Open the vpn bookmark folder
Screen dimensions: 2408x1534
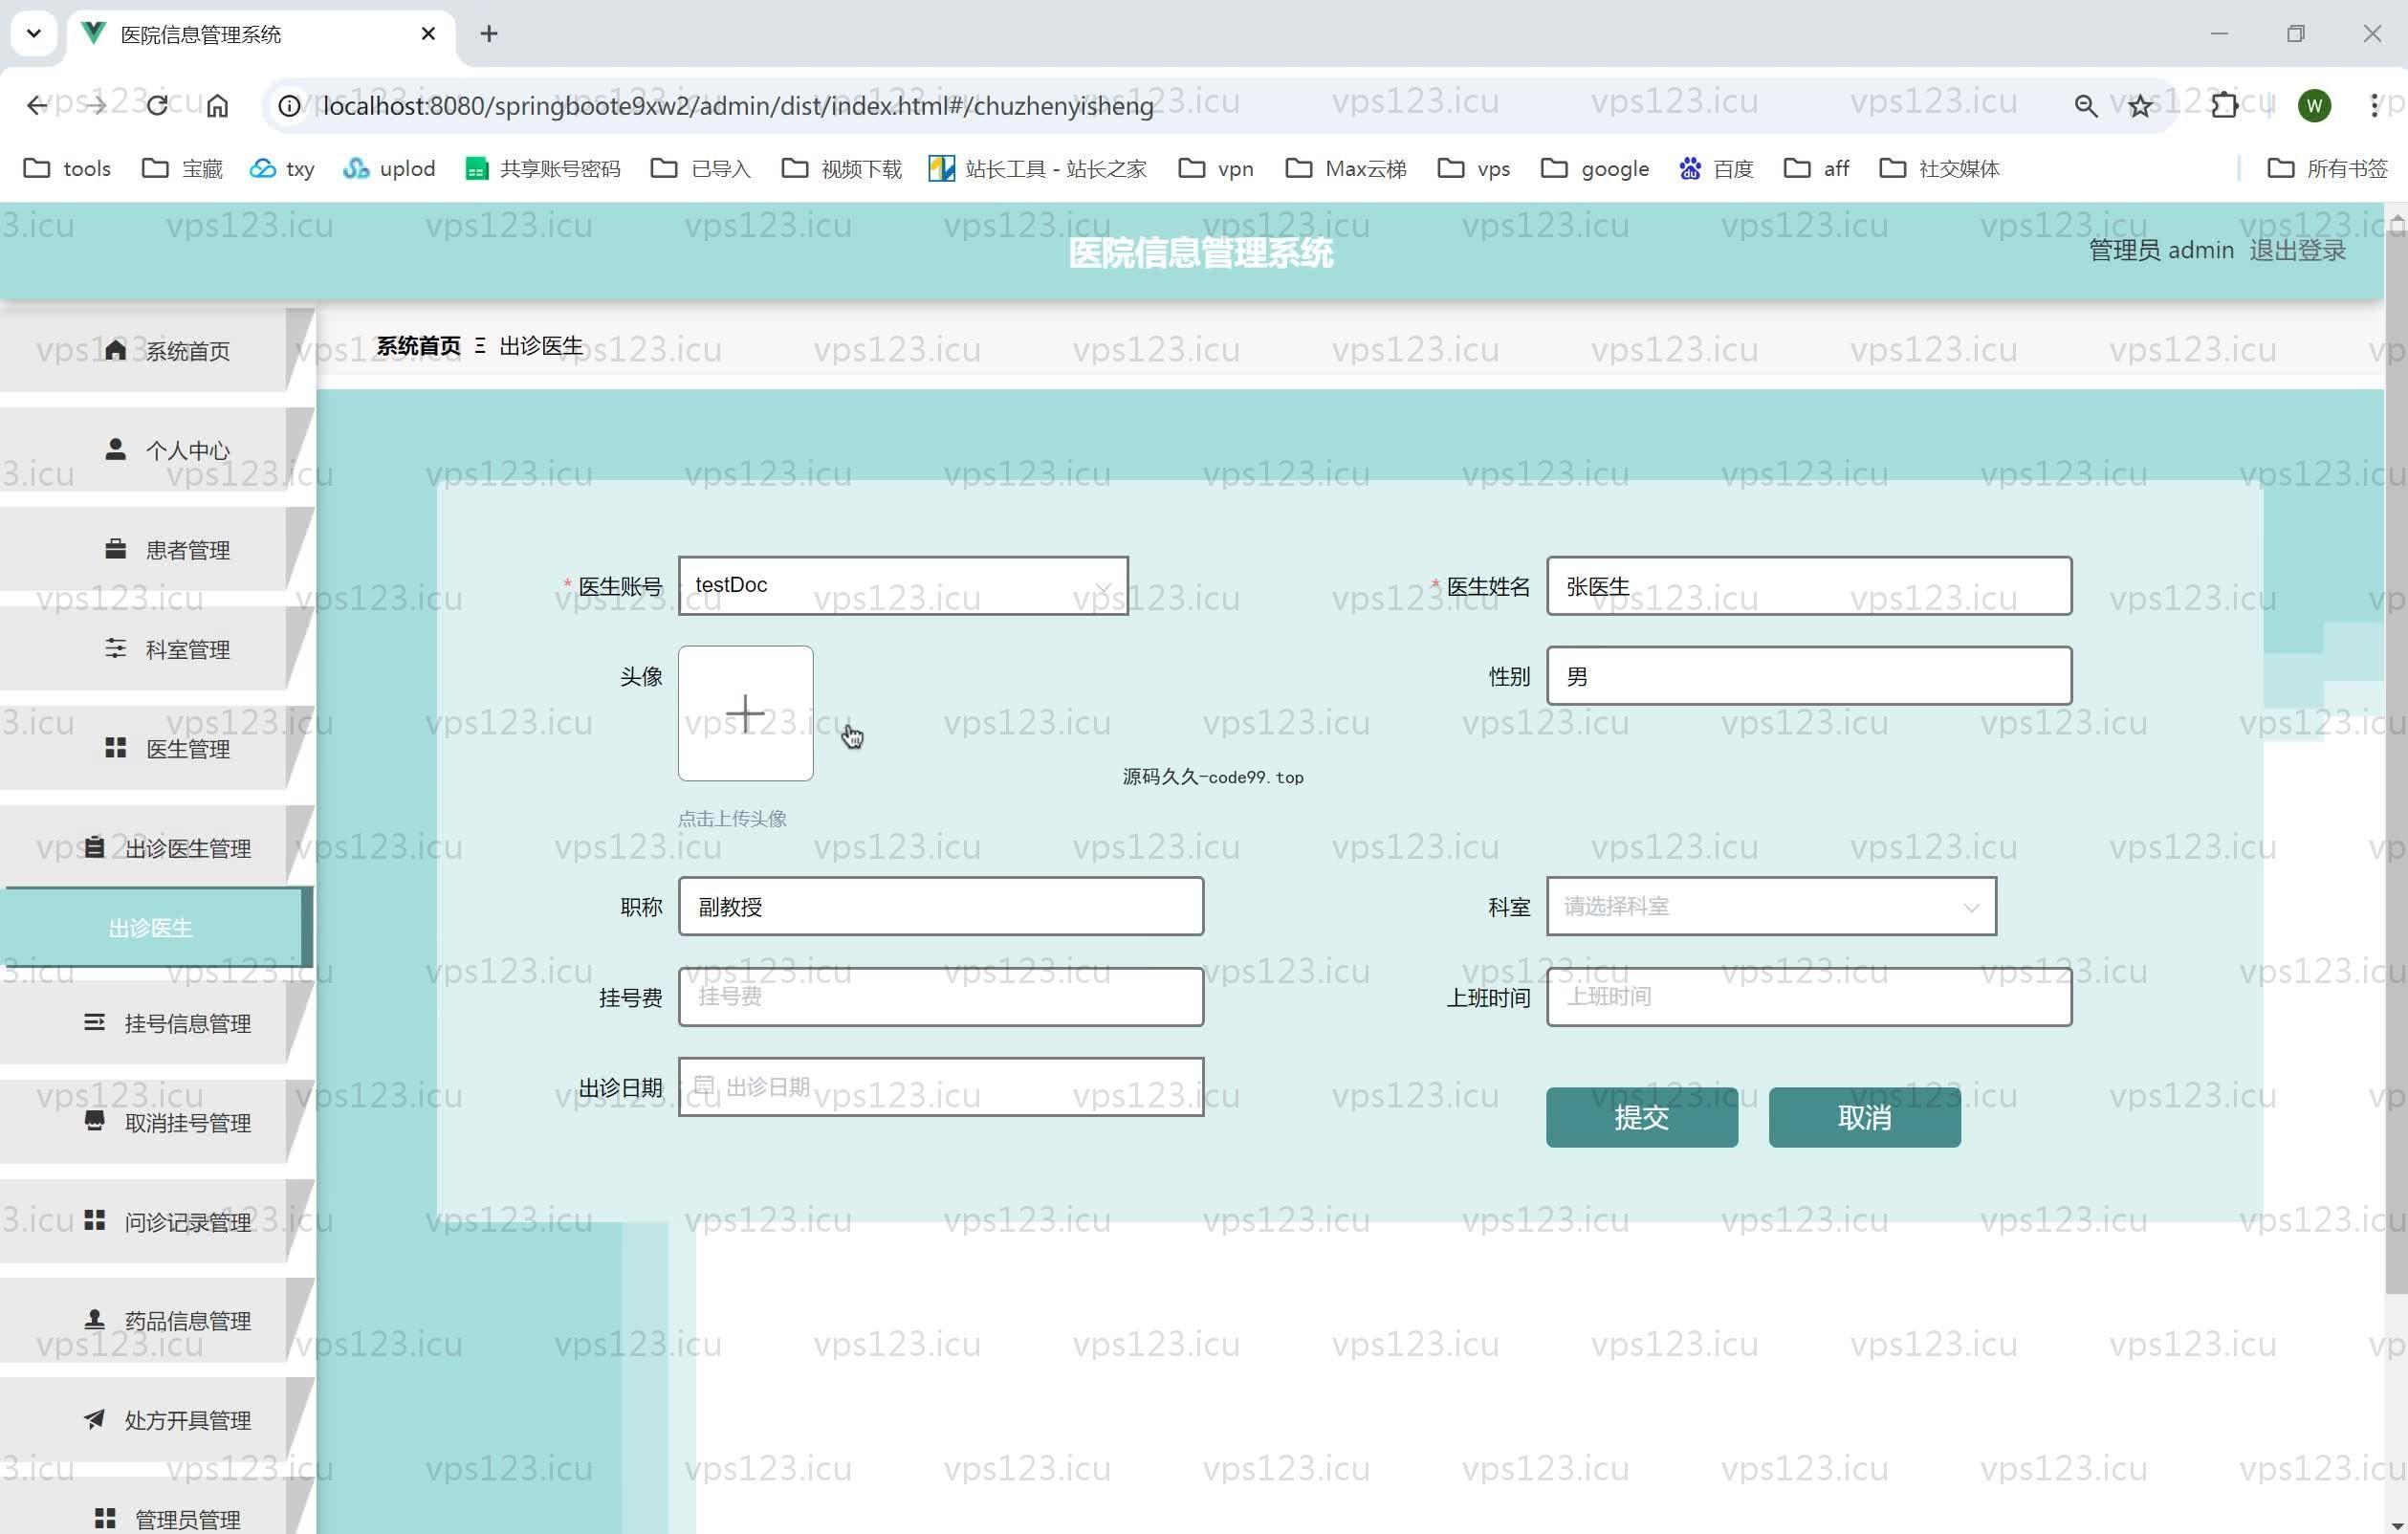[1216, 168]
